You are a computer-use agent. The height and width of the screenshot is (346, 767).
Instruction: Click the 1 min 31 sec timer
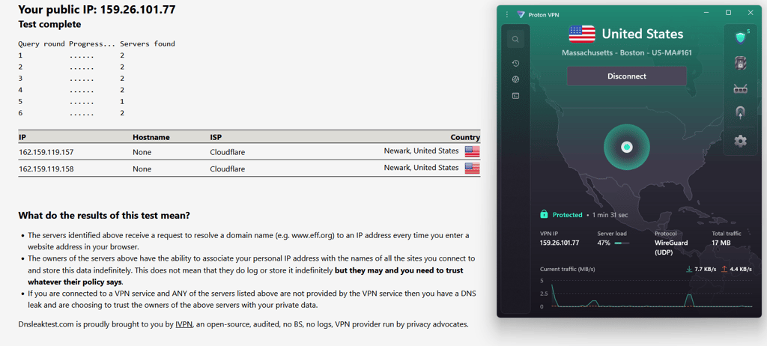click(610, 215)
